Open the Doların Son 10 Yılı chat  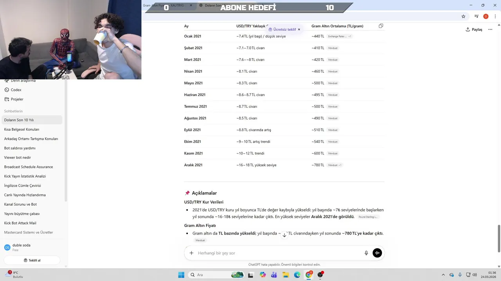tap(32, 120)
